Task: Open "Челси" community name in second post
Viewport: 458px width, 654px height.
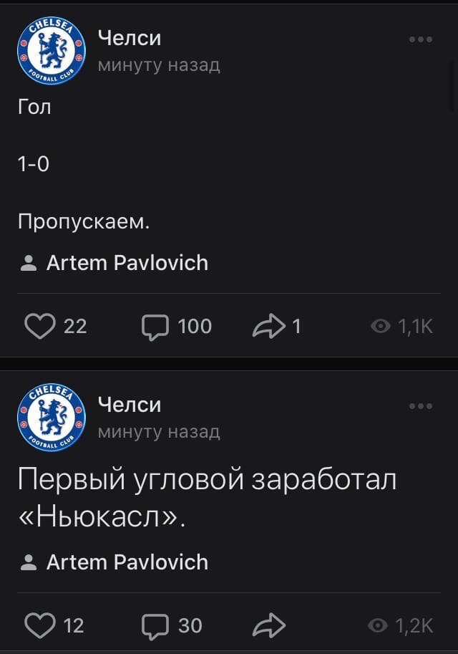Action: (x=129, y=405)
